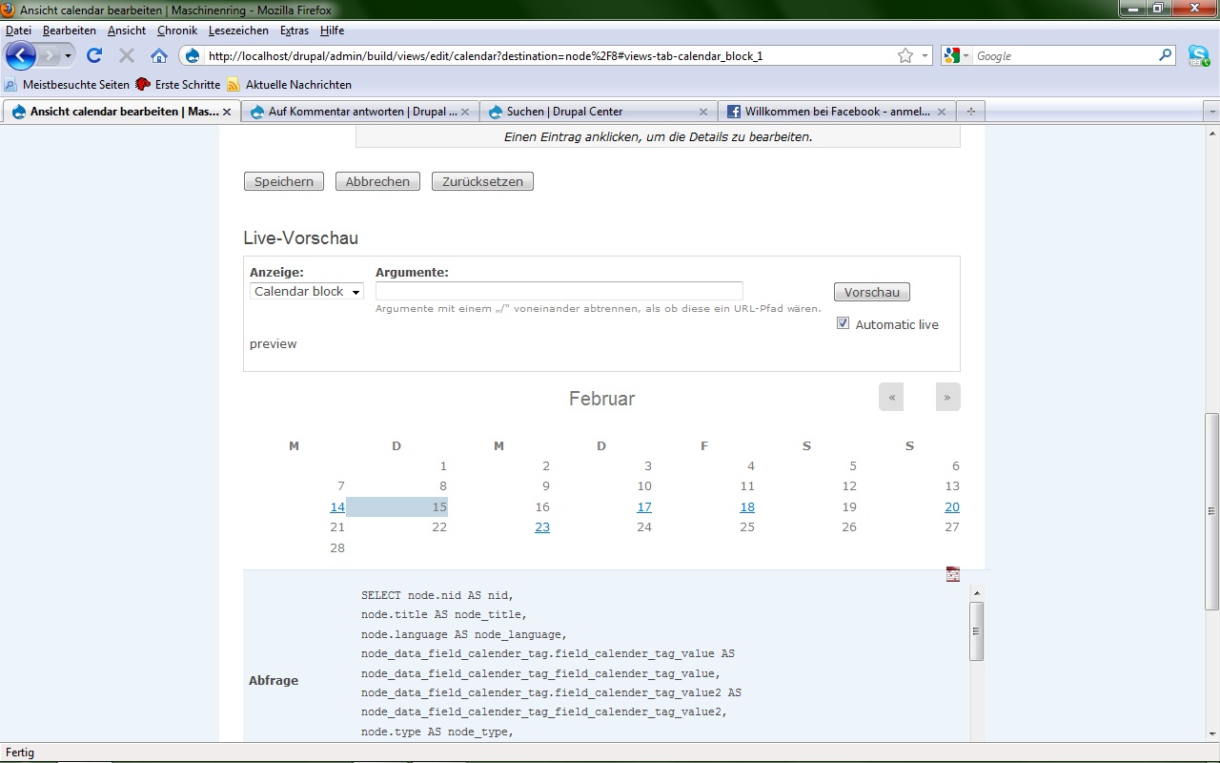The image size is (1220, 763).
Task: Toggle the Automatic live preview checkbox
Action: point(843,323)
